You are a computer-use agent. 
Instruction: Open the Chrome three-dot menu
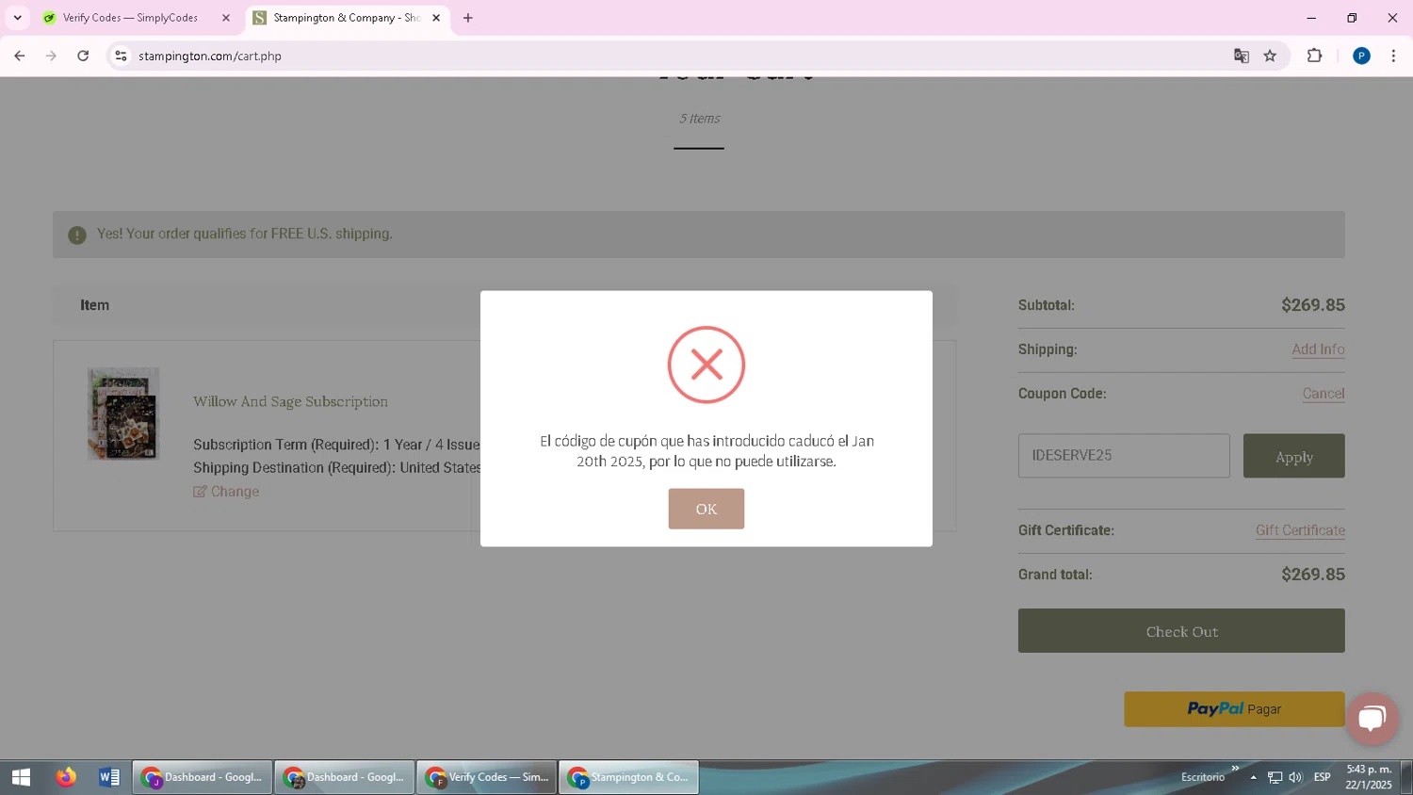click(1393, 56)
